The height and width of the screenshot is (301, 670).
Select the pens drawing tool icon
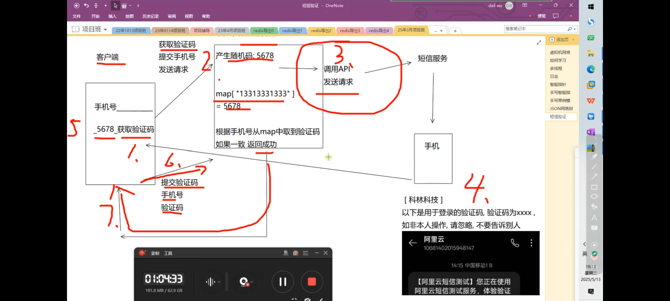click(x=124, y=6)
